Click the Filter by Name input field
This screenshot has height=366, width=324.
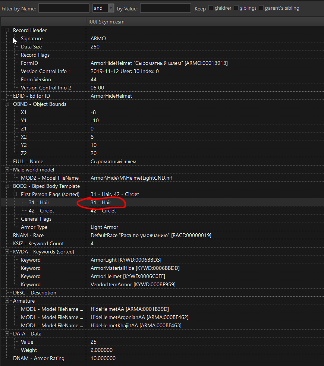(64, 8)
